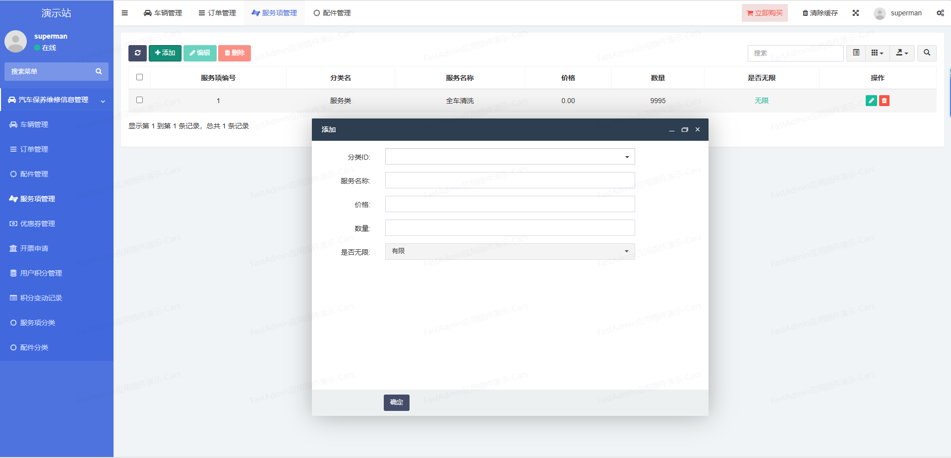
Task: Open the 是否无限 dropdown showing 有限
Action: tap(510, 251)
